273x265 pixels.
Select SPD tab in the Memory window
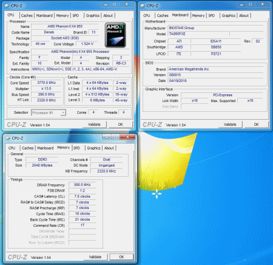point(76,148)
